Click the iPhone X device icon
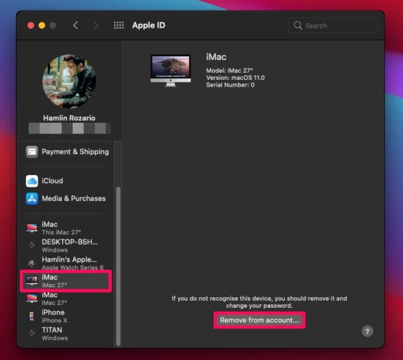 [x=32, y=316]
